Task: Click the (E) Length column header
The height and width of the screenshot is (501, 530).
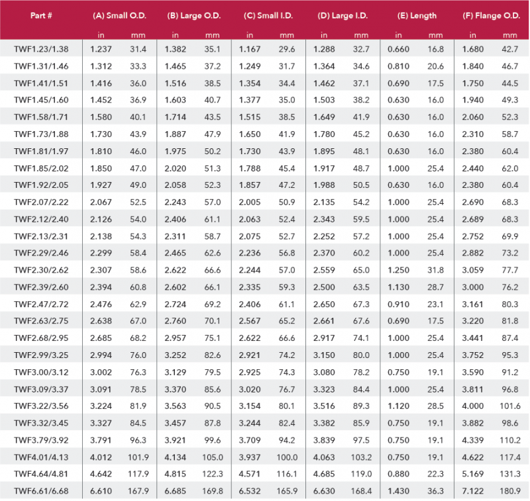Action: click(x=417, y=15)
